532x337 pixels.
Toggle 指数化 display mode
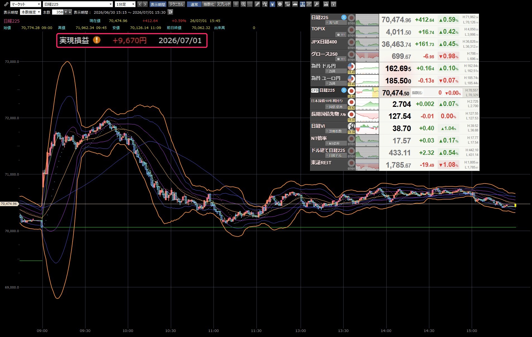(x=209, y=4)
